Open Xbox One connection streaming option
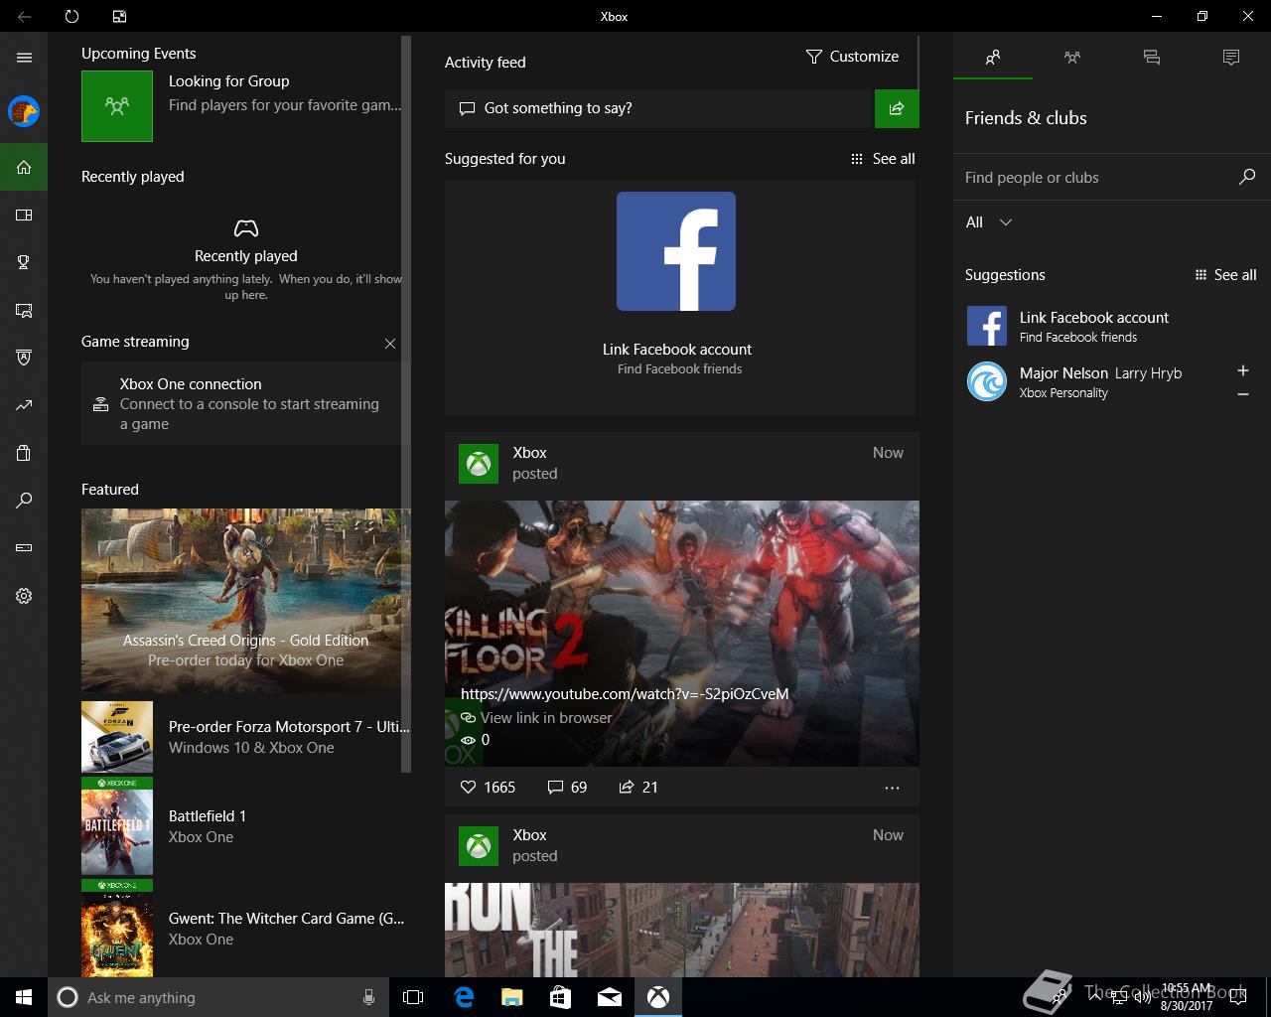1271x1017 pixels. click(242, 403)
